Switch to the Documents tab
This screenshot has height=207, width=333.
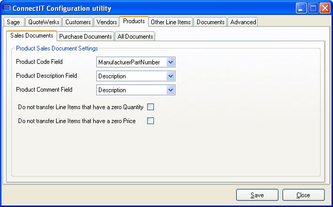(211, 22)
